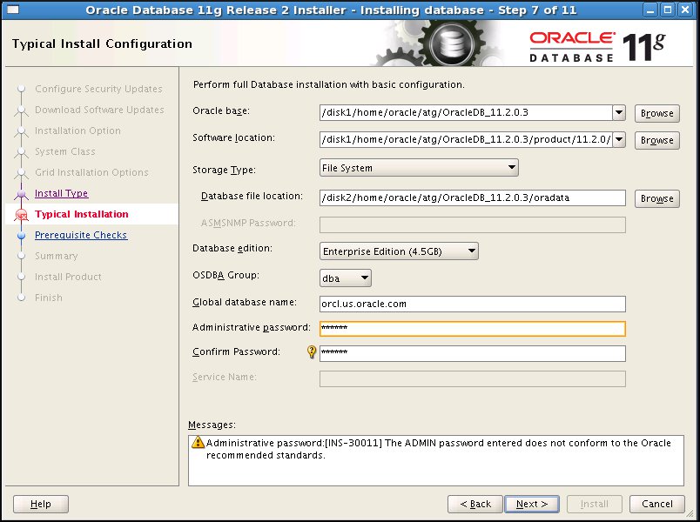Screen dimensions: 700x522
Task: Browse for the Database file location
Action: pyautogui.click(x=656, y=198)
